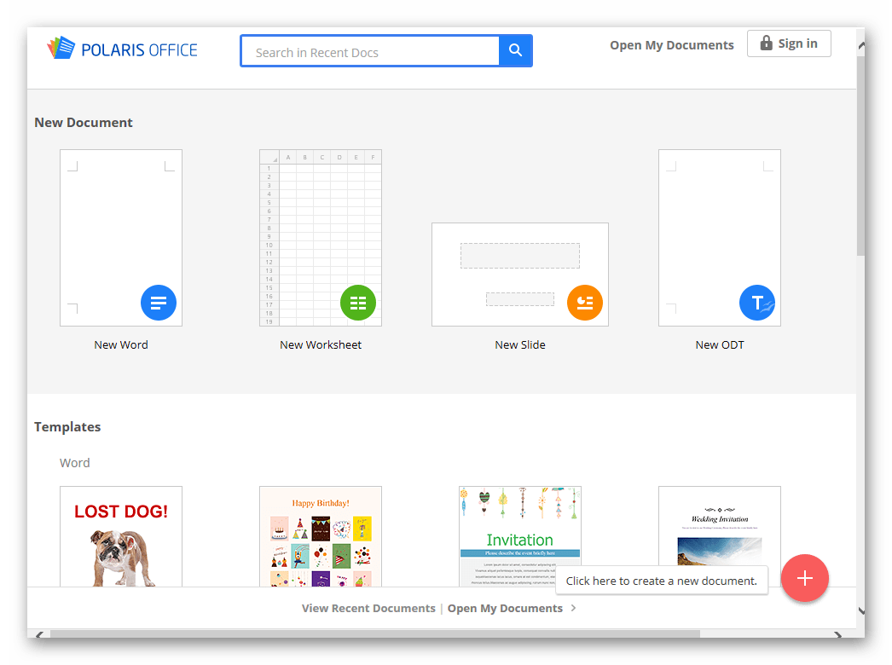Image resolution: width=892 pixels, height=665 pixels.
Task: Click the blue ODT text circle icon
Action: click(757, 303)
